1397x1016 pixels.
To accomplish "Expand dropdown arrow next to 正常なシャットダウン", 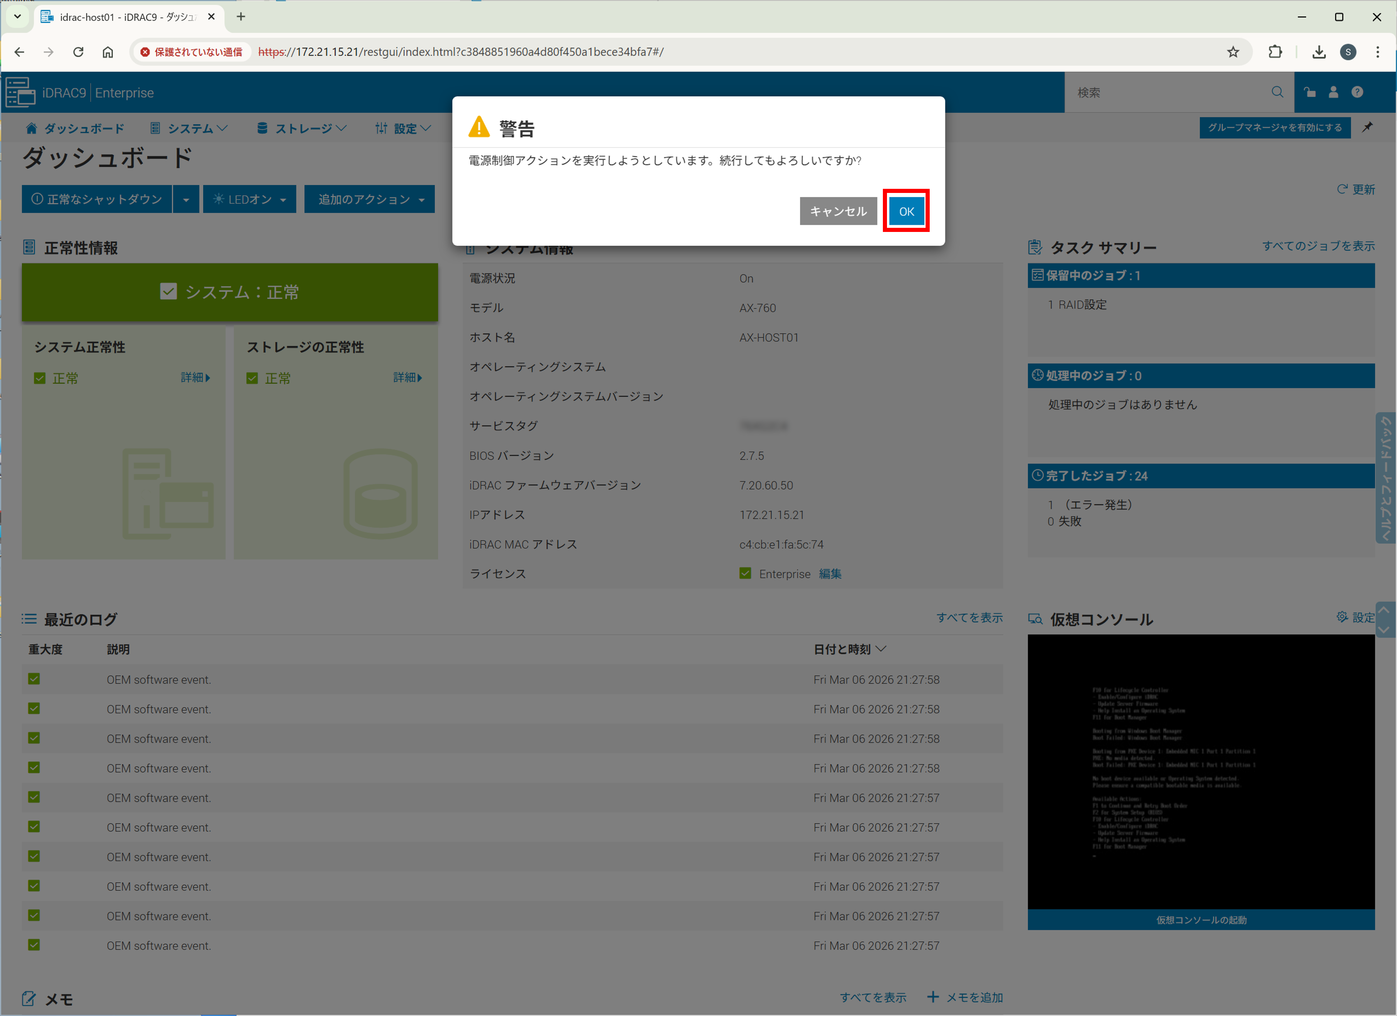I will (186, 200).
